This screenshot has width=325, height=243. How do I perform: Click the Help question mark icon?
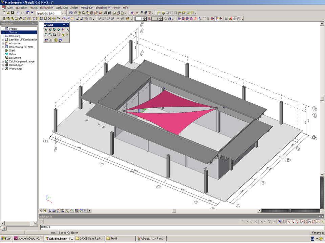point(32,13)
